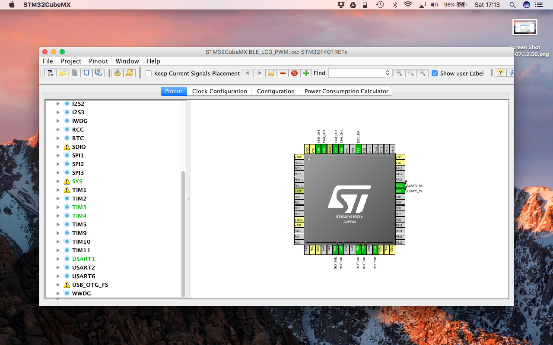Click the warning icon beside USB_OTG_FS
The width and height of the screenshot is (553, 345).
pos(67,285)
